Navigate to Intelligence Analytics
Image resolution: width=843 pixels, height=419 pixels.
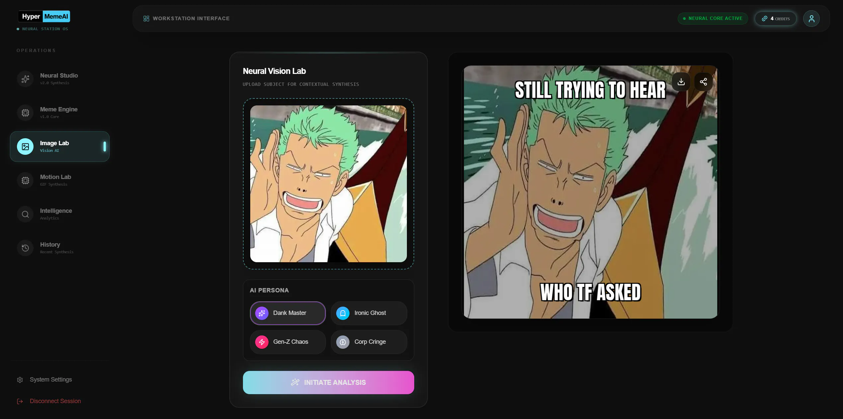click(60, 214)
